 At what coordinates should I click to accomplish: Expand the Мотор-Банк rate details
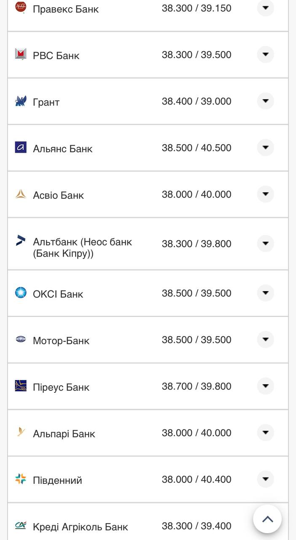pos(265,340)
